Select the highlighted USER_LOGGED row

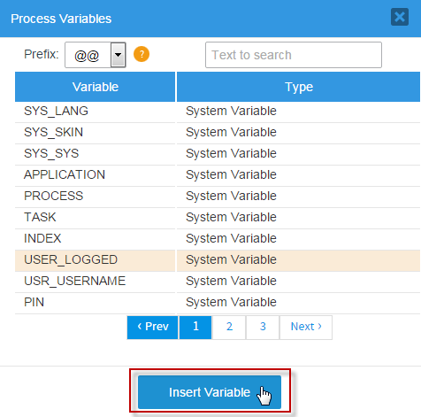[218, 260]
